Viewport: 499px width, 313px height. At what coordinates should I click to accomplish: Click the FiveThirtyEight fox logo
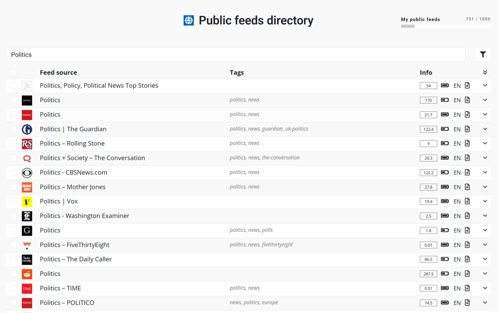[27, 245]
